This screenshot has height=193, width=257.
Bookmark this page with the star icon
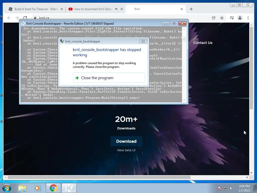coord(222,18)
